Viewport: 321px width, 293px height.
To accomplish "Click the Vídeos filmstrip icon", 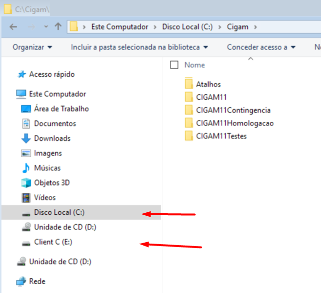I will pos(26,198).
